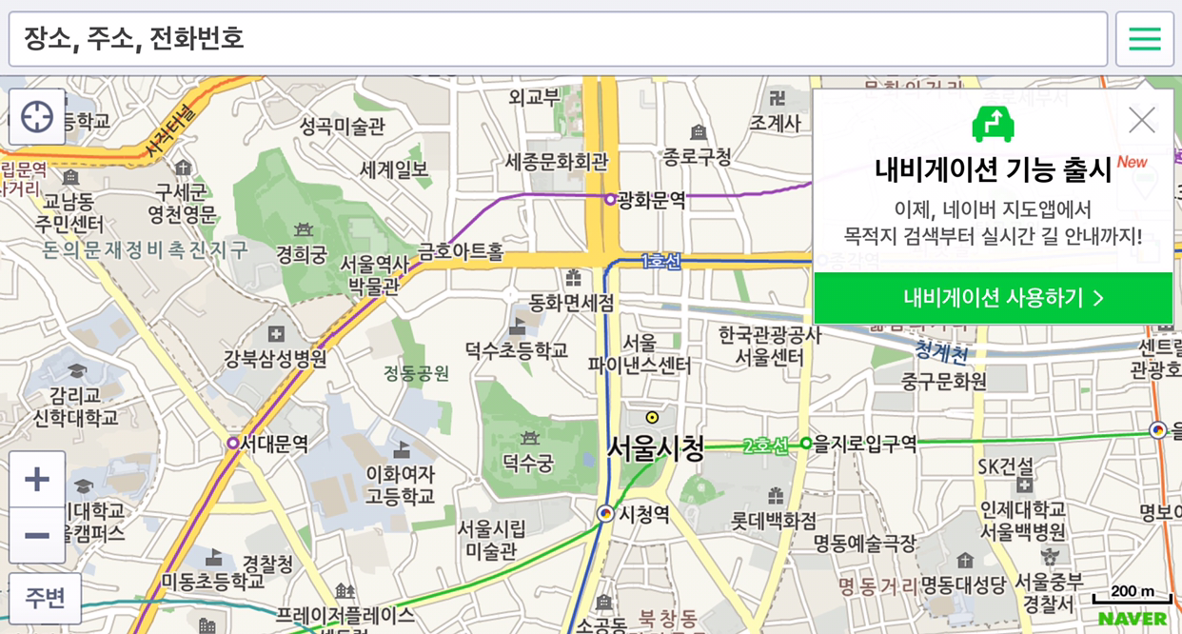
Task: Click the 성곡미술관 label
Action: (343, 126)
